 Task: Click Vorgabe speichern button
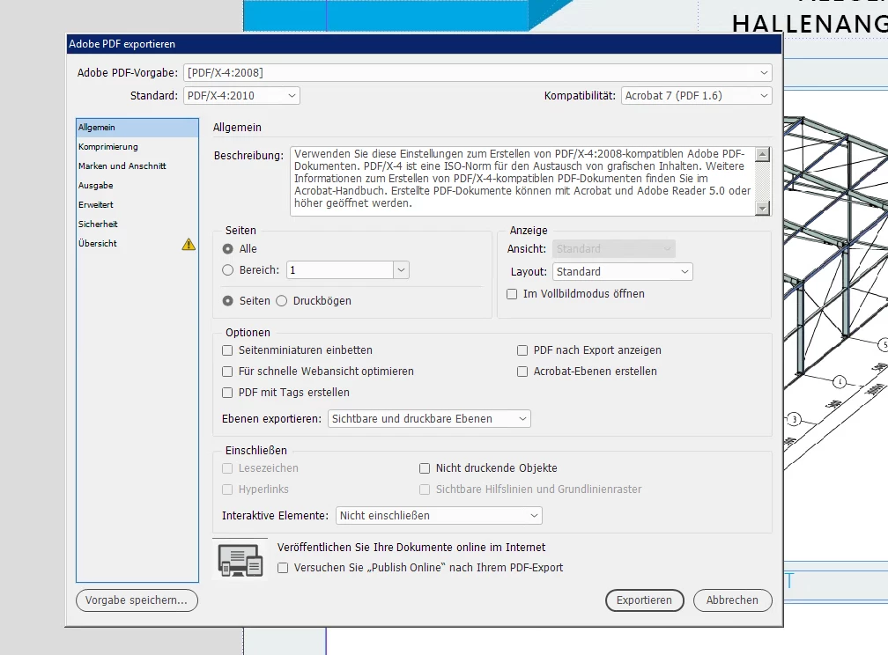[137, 600]
